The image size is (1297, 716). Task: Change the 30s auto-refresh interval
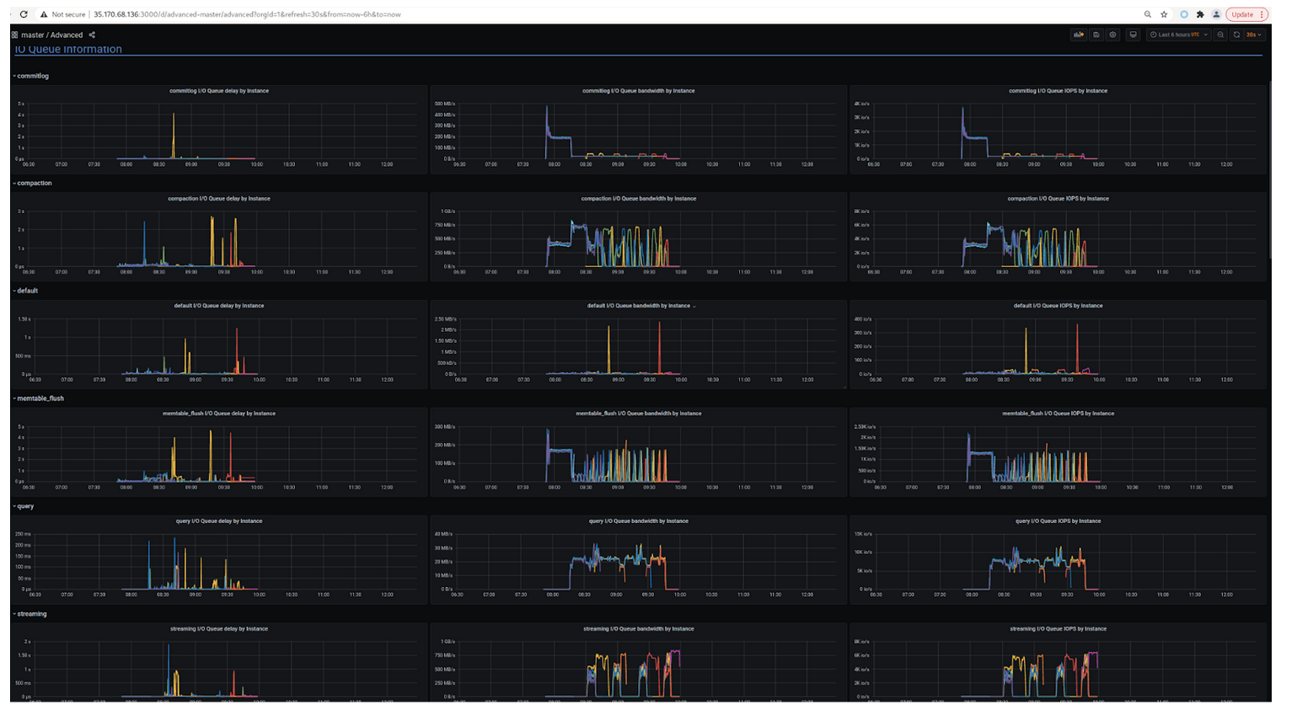pyautogui.click(x=1253, y=35)
